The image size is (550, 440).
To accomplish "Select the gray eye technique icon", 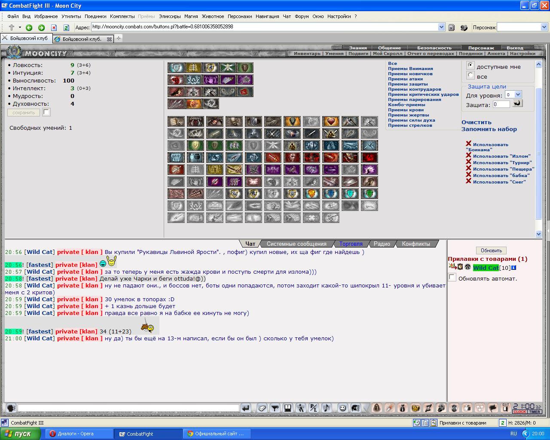I will point(350,205).
